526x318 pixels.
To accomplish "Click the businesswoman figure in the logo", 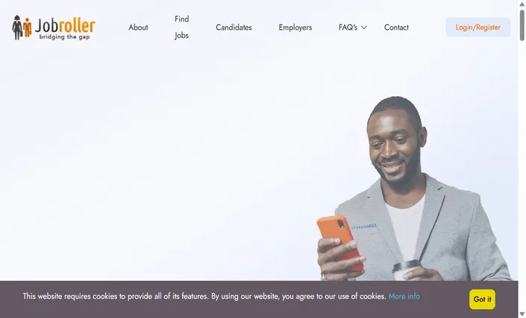I will (x=16, y=28).
